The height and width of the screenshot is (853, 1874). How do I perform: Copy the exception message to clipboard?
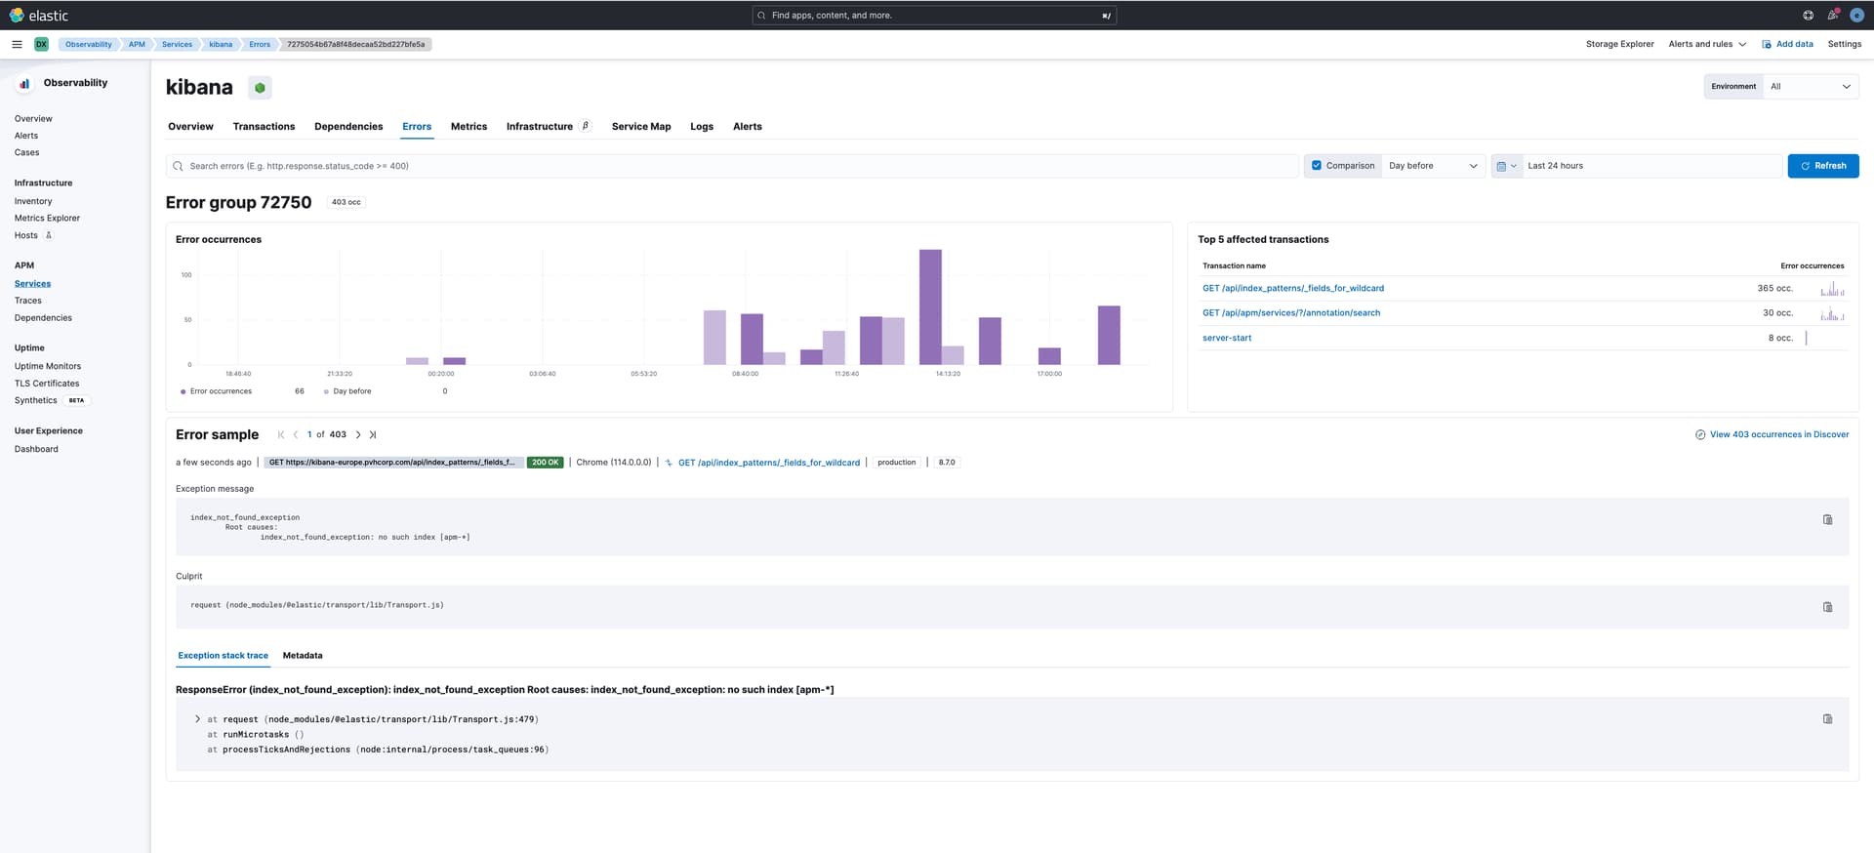pyautogui.click(x=1828, y=520)
